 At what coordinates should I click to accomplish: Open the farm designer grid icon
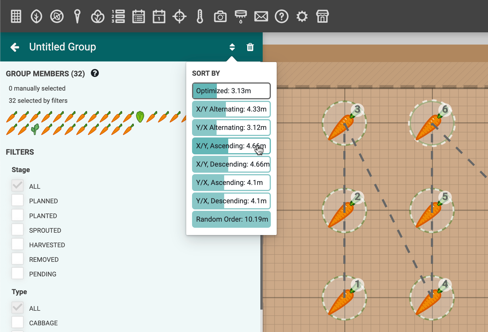(x=16, y=16)
